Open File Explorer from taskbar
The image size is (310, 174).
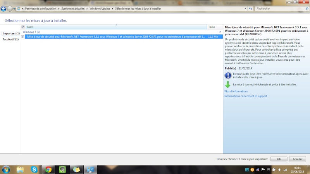coord(20,170)
